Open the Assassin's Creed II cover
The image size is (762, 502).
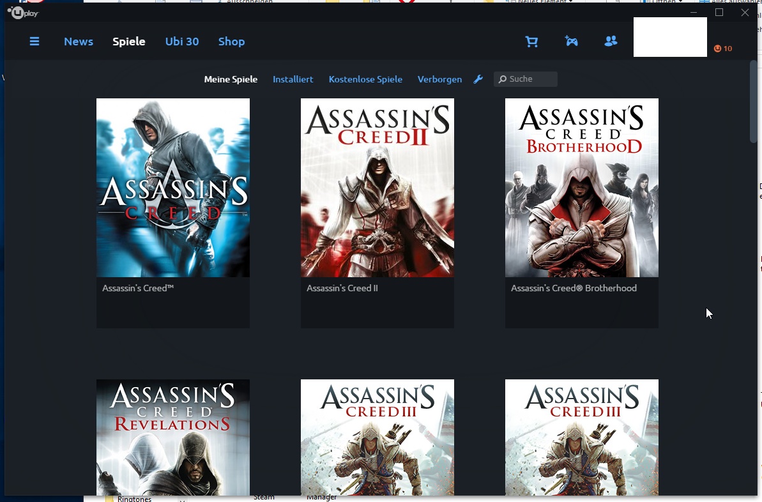click(x=377, y=188)
